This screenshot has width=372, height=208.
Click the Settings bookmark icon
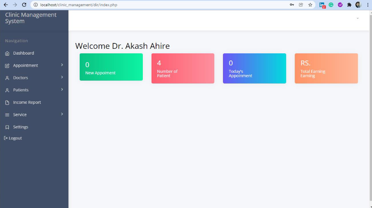click(7, 127)
